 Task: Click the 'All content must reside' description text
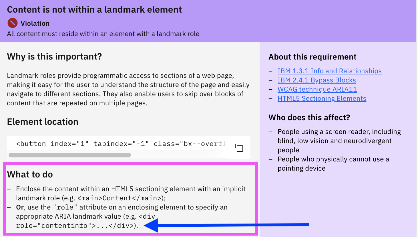pyautogui.click(x=103, y=33)
